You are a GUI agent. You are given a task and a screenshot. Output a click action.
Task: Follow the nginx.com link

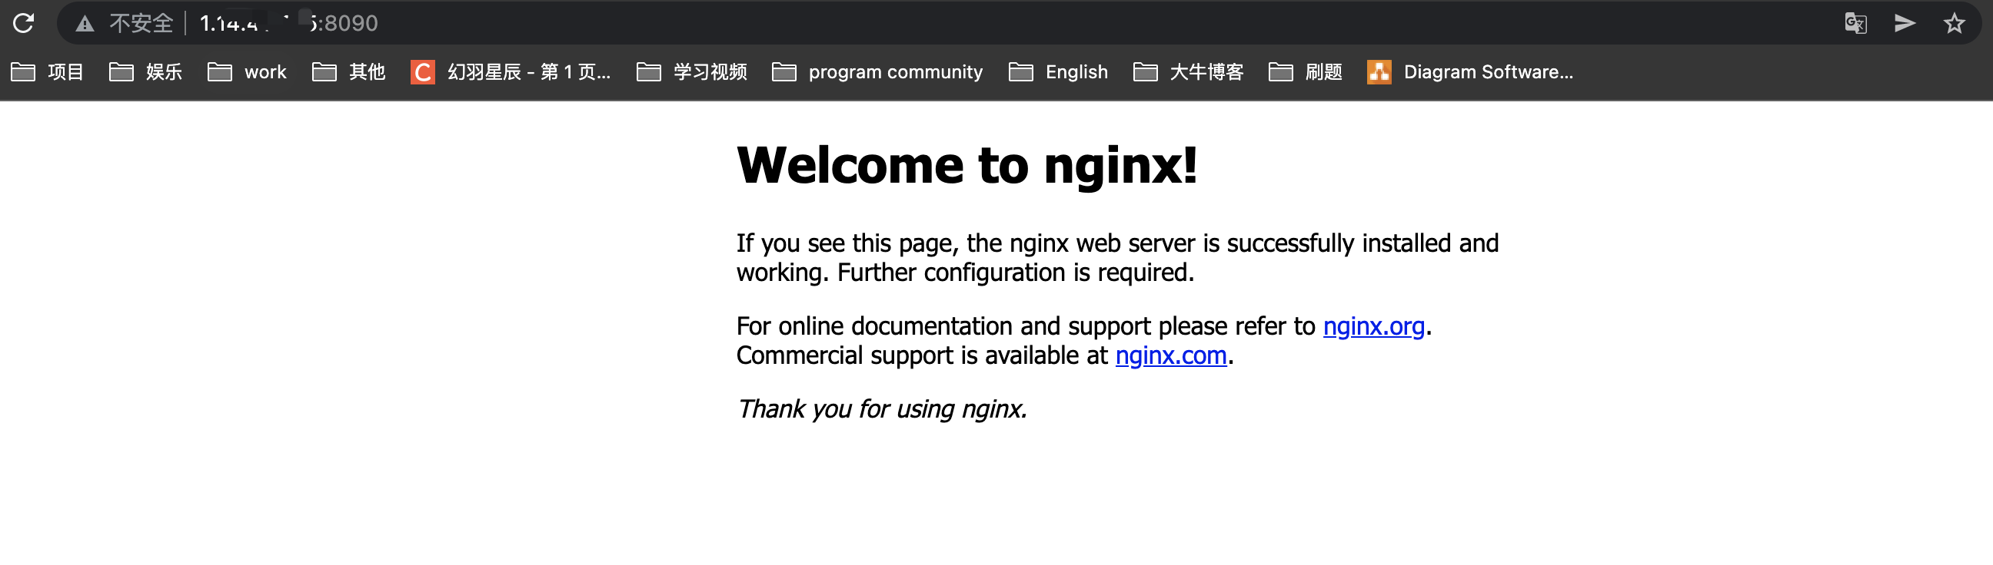1170,355
